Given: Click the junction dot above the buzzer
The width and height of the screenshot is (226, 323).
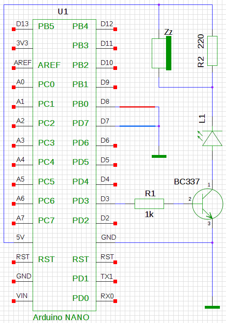Looking at the screenshot, I should coord(159,4).
